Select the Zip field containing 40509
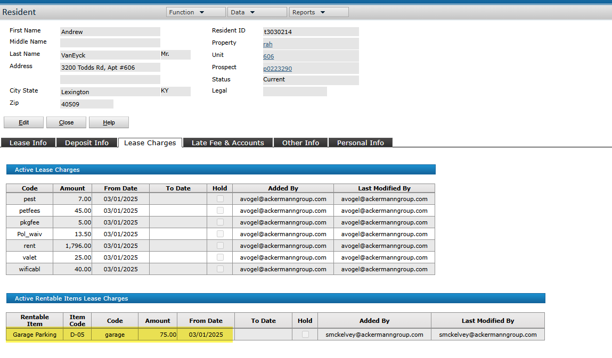 point(86,104)
